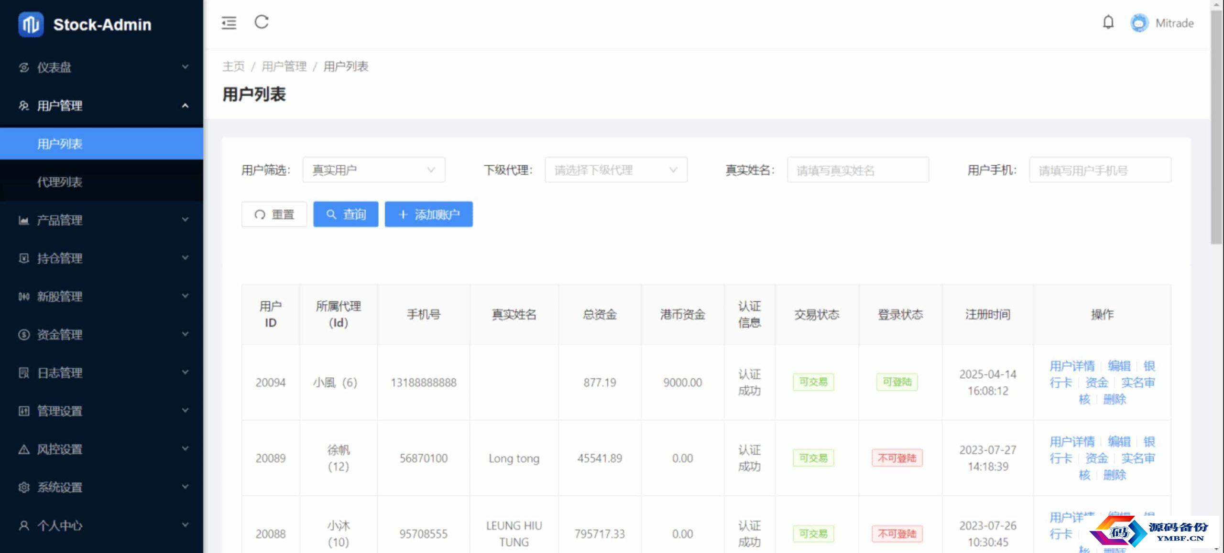Screen dimensions: 1224x553
Task: Click the 日志管理 log icon
Action: 24,373
